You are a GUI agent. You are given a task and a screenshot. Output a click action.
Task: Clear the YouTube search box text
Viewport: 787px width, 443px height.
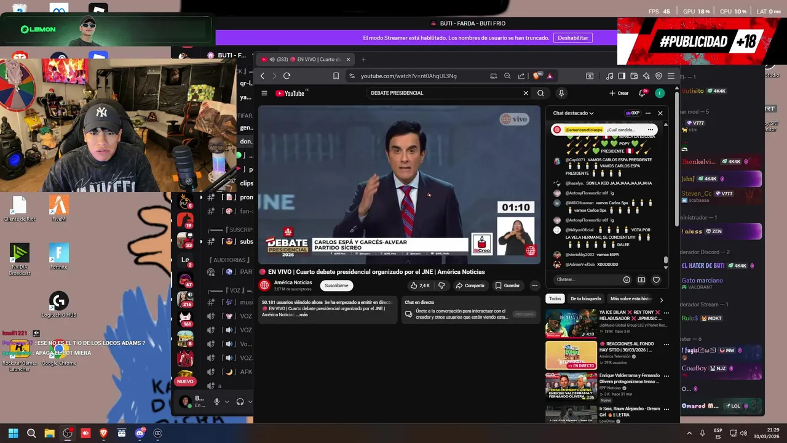pos(526,93)
